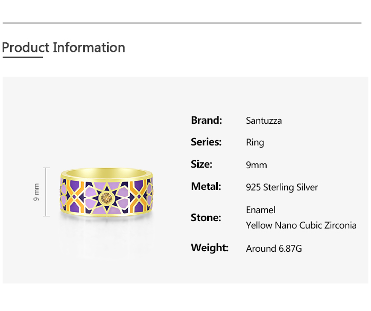Click the Santuzza brand name
The height and width of the screenshot is (311, 371).
tap(264, 121)
